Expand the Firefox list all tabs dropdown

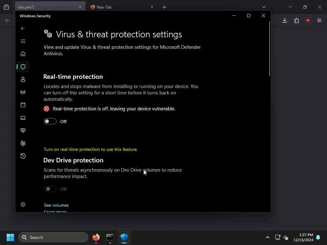tap(263, 7)
